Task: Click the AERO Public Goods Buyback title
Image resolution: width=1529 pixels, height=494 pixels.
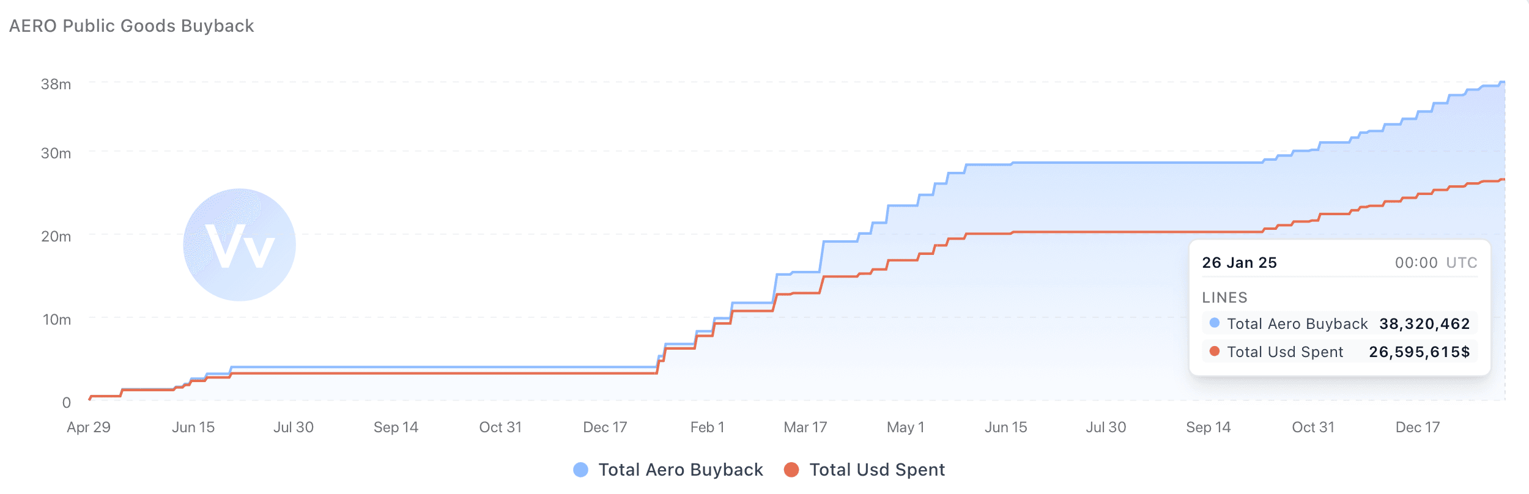Action: coord(131,26)
